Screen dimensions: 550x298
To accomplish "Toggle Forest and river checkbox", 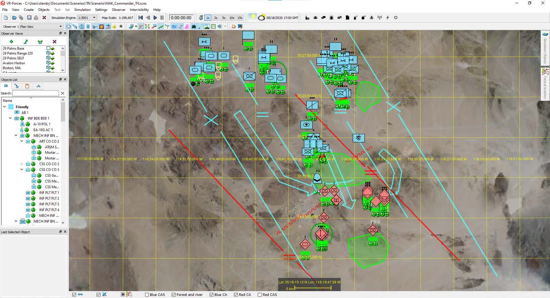I will click(x=174, y=295).
